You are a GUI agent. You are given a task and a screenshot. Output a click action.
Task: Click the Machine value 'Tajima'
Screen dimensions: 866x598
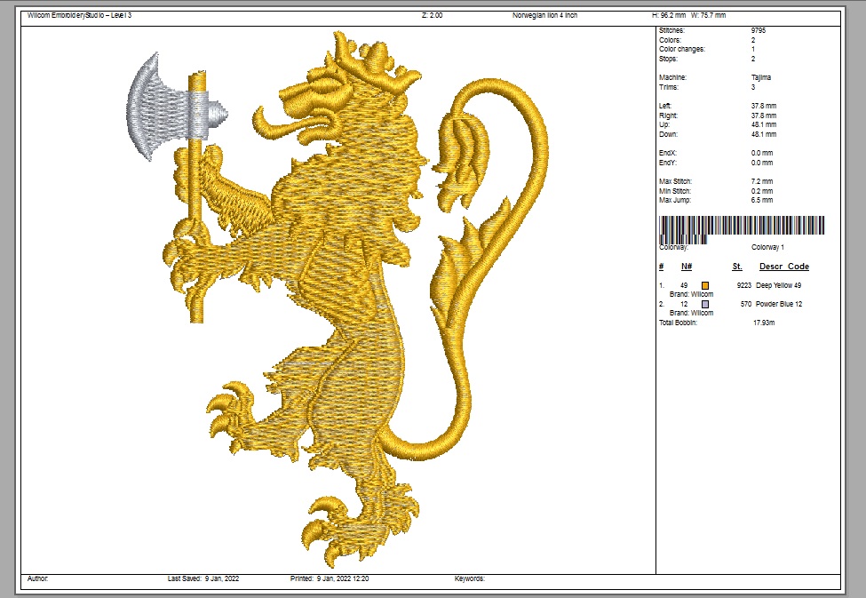[x=761, y=77]
